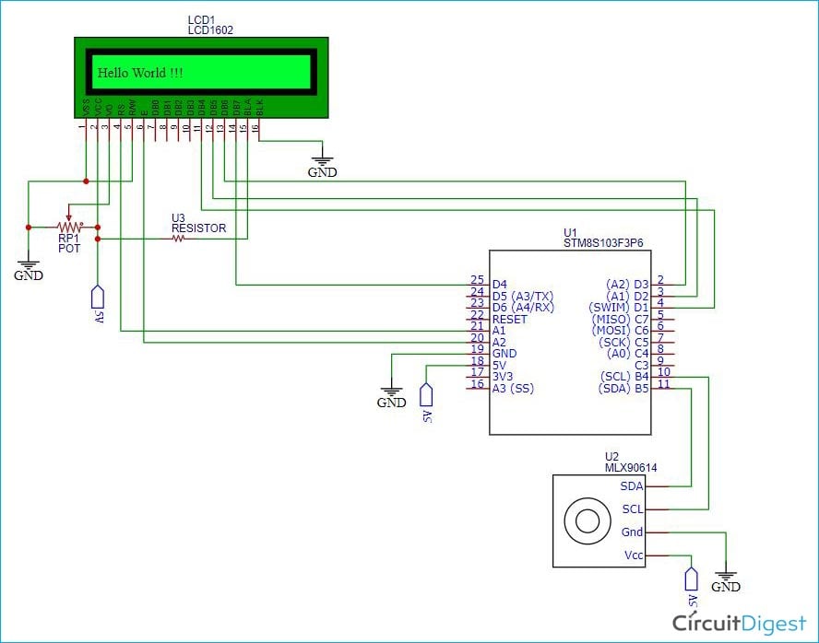The width and height of the screenshot is (819, 643).
Task: Expand the U1 STM8S103F3P6 component block
Action: pyautogui.click(x=569, y=341)
